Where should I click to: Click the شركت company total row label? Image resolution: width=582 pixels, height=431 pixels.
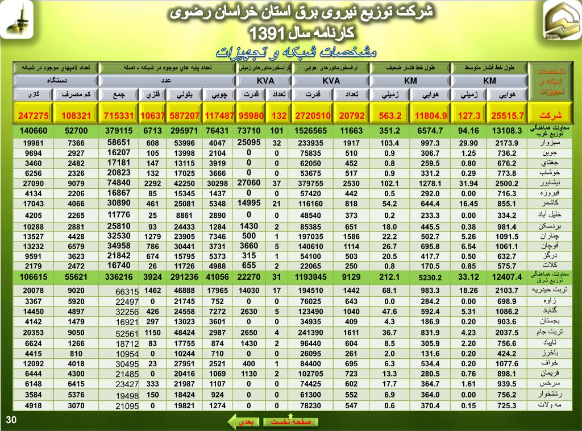coord(550,115)
